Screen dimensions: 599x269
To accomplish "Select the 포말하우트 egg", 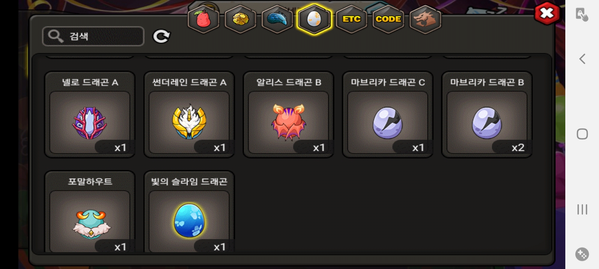I will (90, 212).
